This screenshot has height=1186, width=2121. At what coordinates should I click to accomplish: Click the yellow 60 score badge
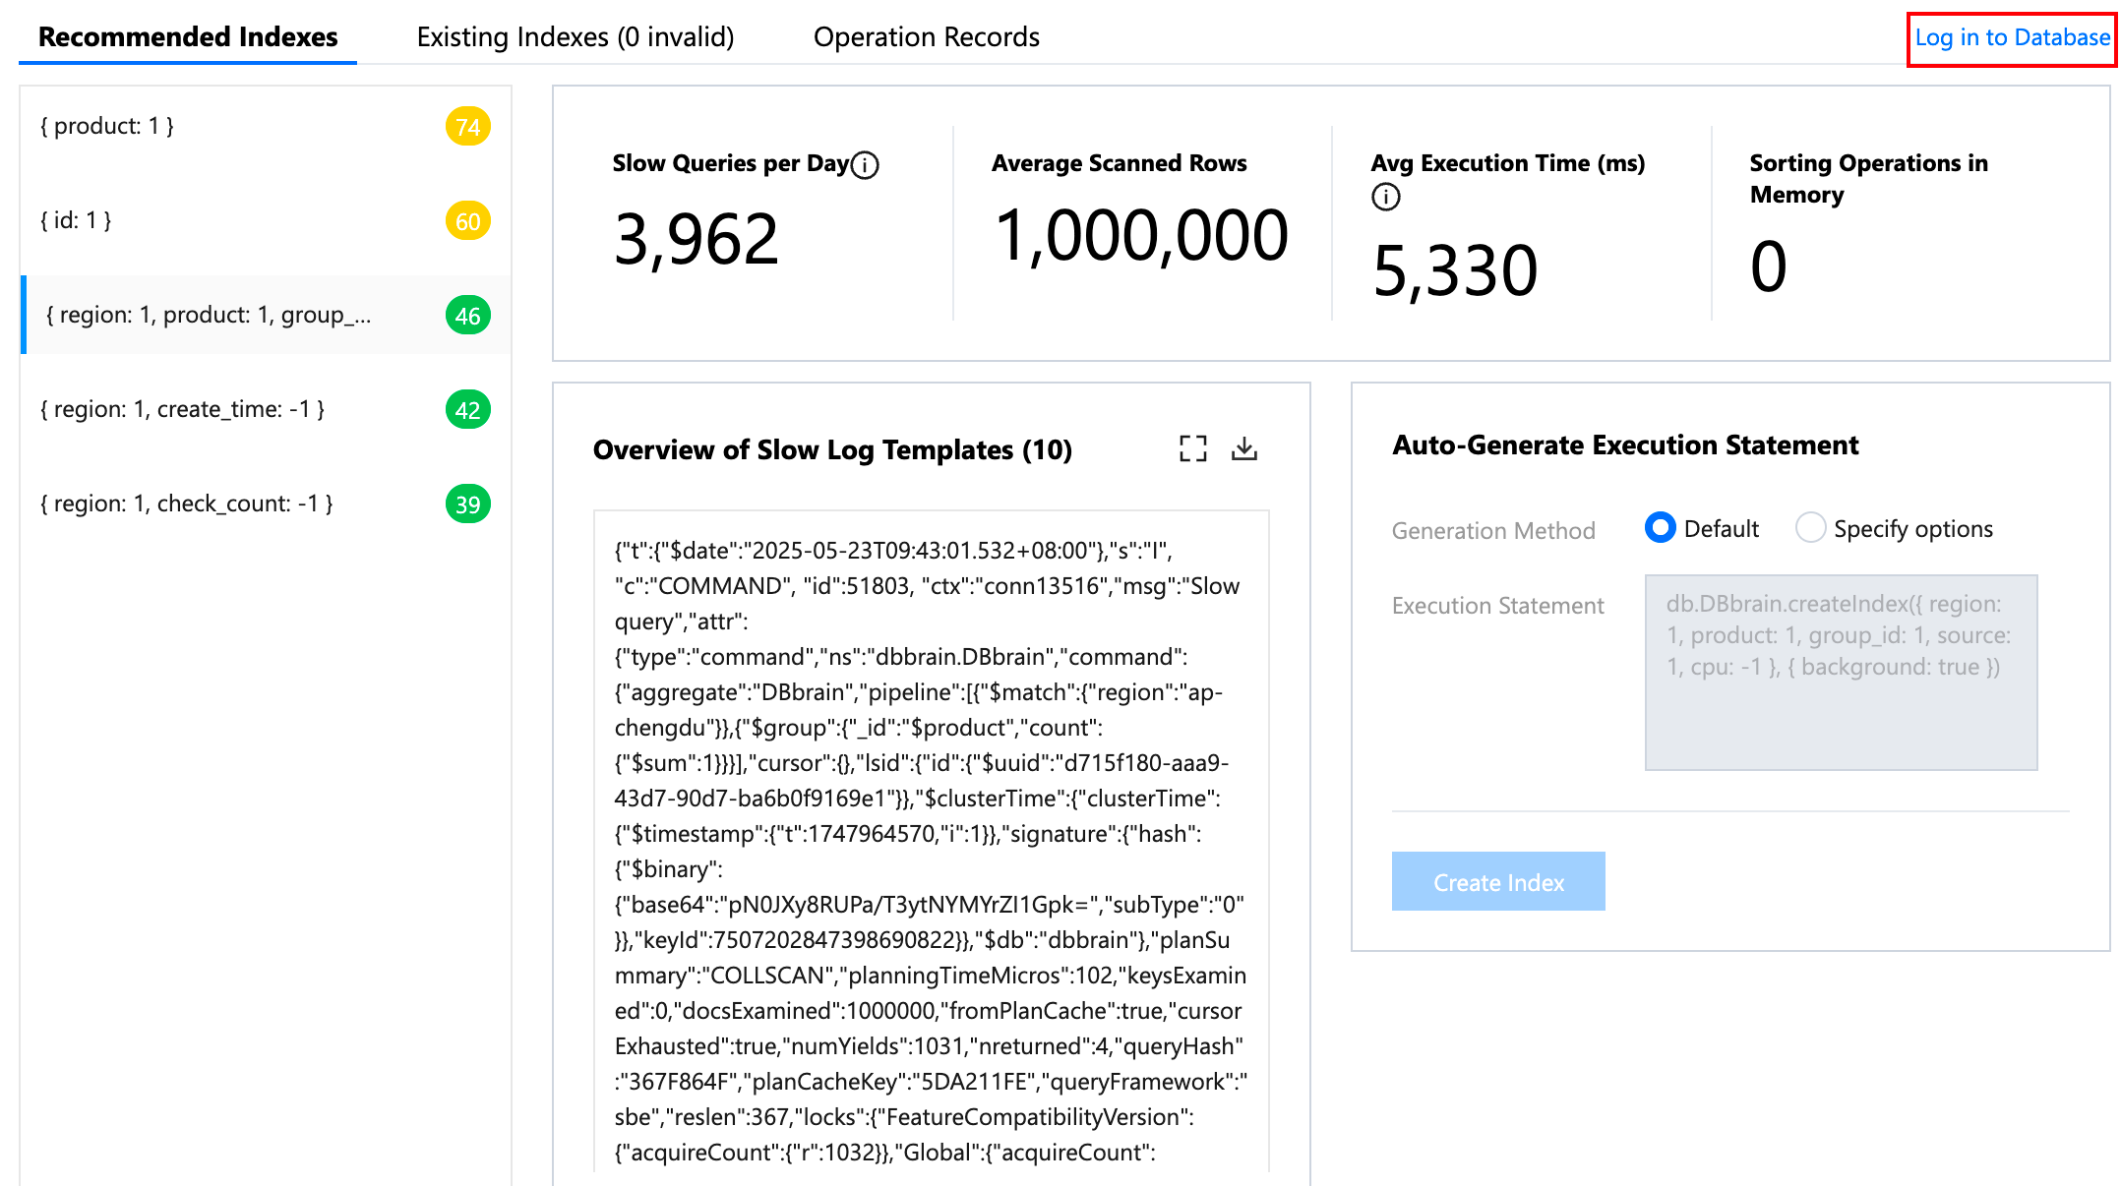coord(467,221)
